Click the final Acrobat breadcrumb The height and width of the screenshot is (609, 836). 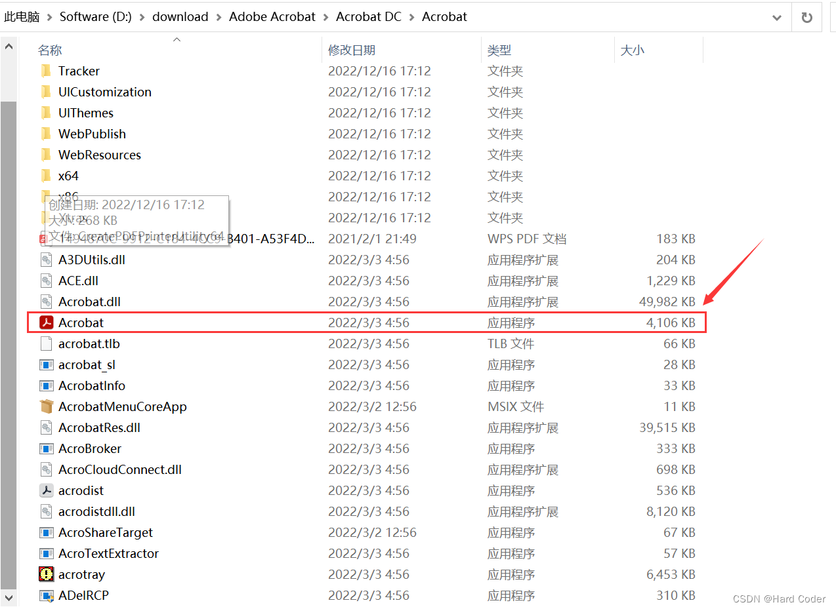tap(444, 17)
